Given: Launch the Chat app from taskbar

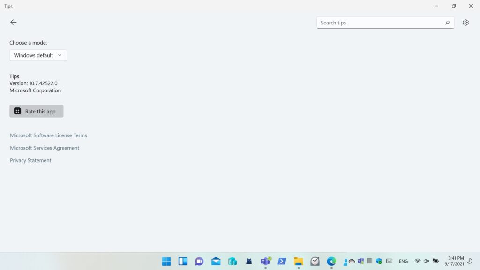Looking at the screenshot, I should [x=199, y=261].
